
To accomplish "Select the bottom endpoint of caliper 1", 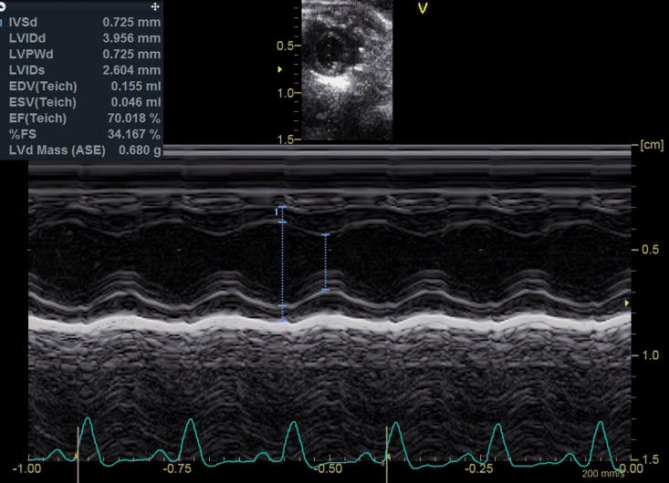I will (282, 321).
